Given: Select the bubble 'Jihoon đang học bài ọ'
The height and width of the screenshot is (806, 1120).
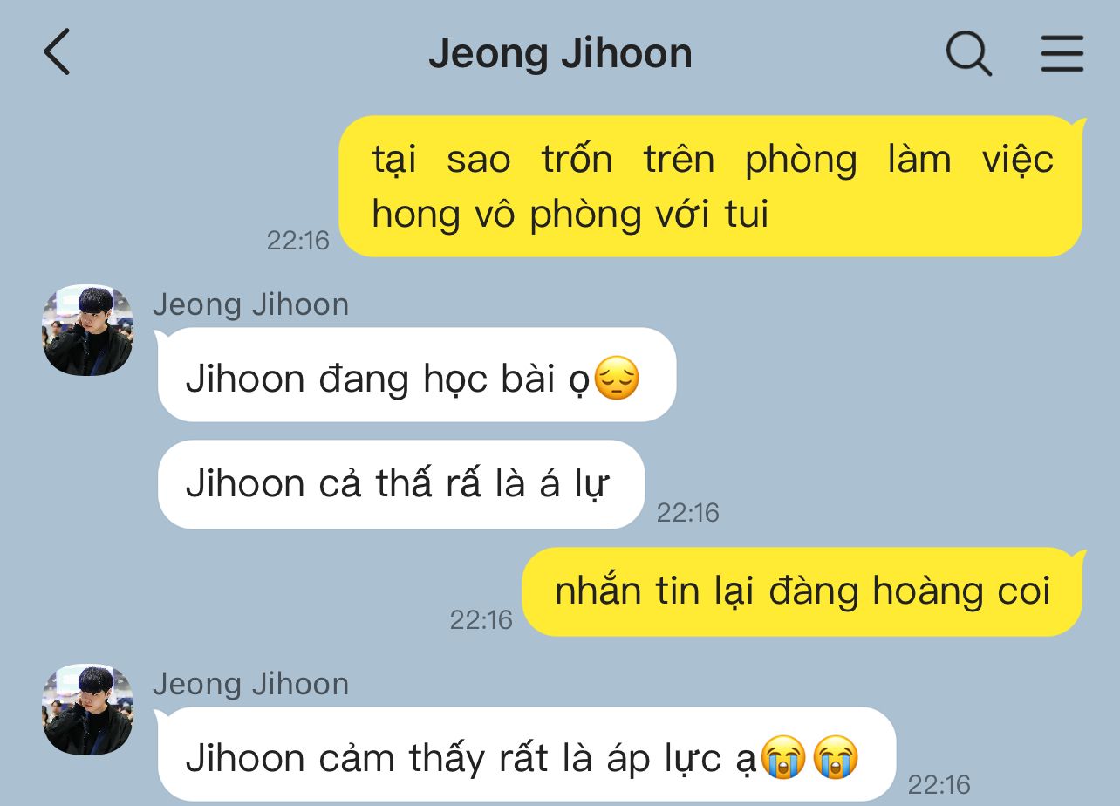Looking at the screenshot, I should pos(417,374).
